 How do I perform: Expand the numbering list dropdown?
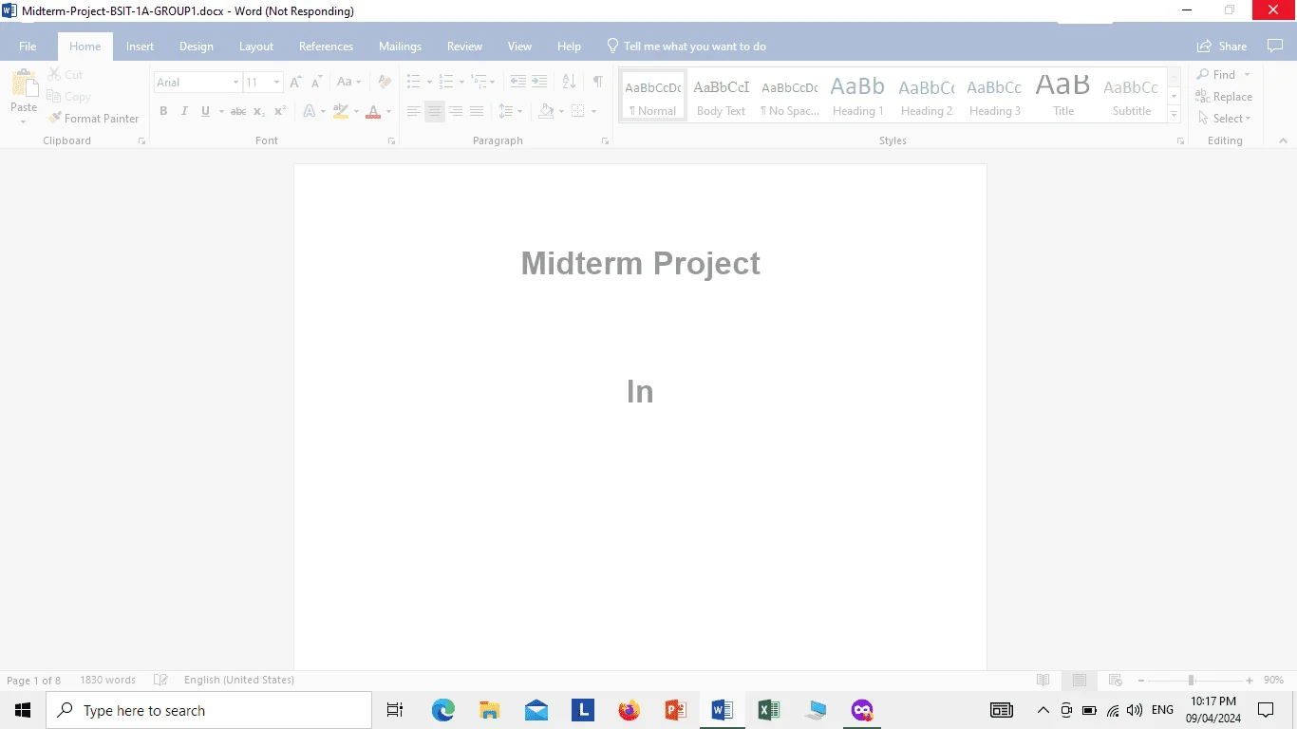pyautogui.click(x=461, y=83)
